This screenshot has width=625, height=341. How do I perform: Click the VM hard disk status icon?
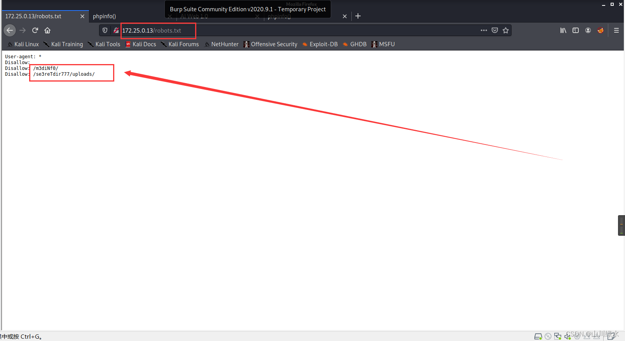tap(538, 336)
